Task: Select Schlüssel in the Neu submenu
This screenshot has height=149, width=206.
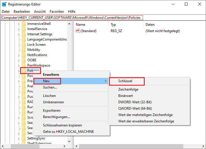Action: (149, 81)
